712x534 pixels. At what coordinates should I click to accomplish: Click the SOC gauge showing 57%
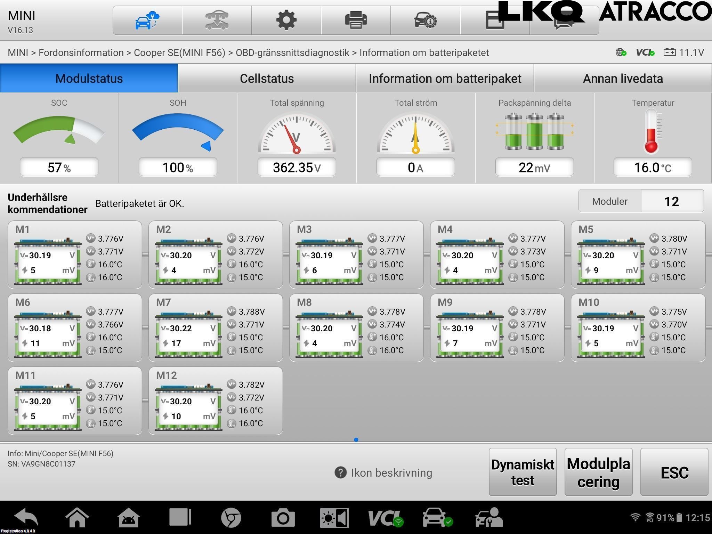pos(59,139)
